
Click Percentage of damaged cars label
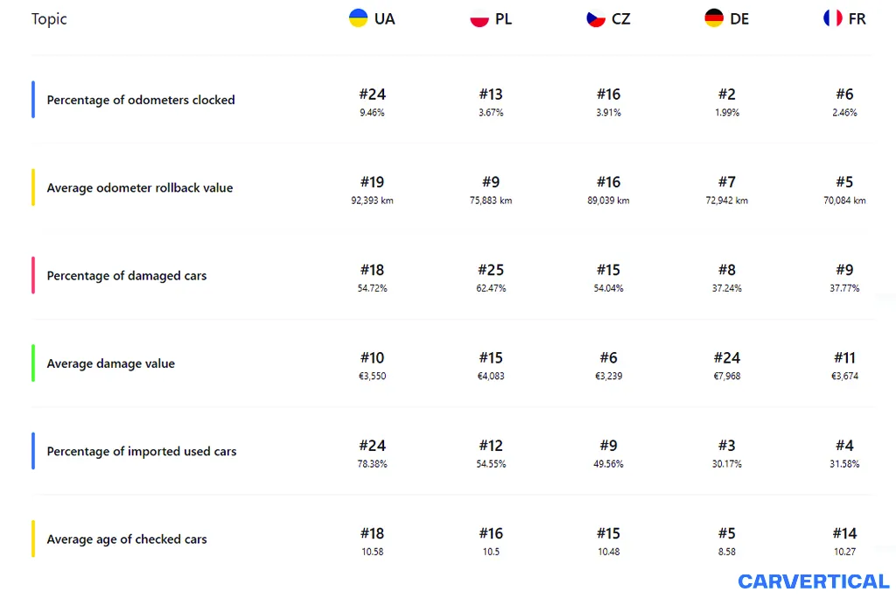point(127,276)
